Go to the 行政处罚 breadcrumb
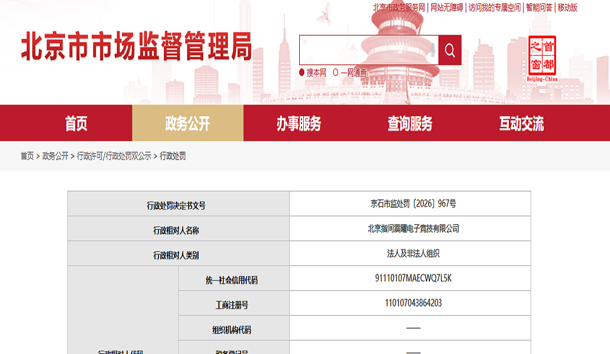The width and height of the screenshot is (610, 354). [173, 156]
